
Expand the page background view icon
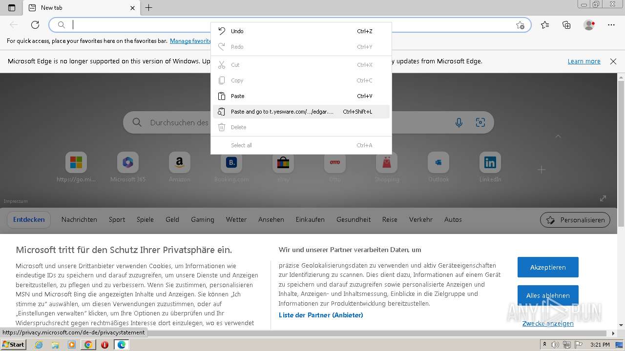pyautogui.click(x=603, y=198)
